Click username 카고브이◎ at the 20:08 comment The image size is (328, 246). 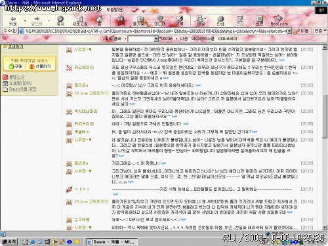coord(84,124)
